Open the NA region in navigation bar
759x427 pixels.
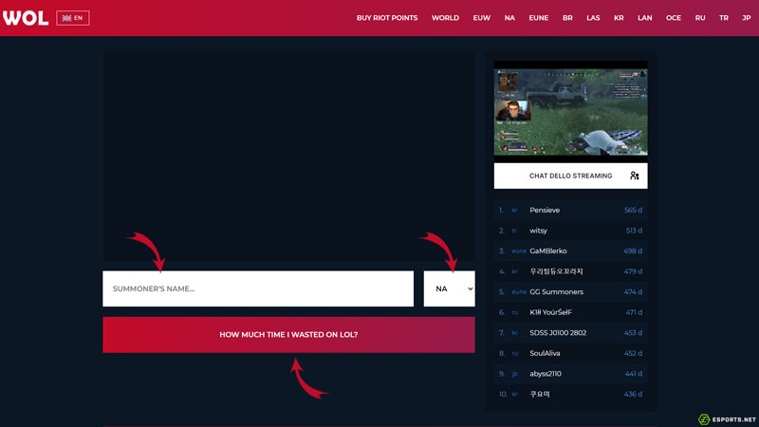tap(509, 18)
